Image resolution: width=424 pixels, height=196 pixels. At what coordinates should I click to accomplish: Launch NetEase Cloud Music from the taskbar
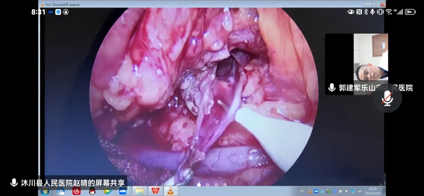click(x=76, y=191)
